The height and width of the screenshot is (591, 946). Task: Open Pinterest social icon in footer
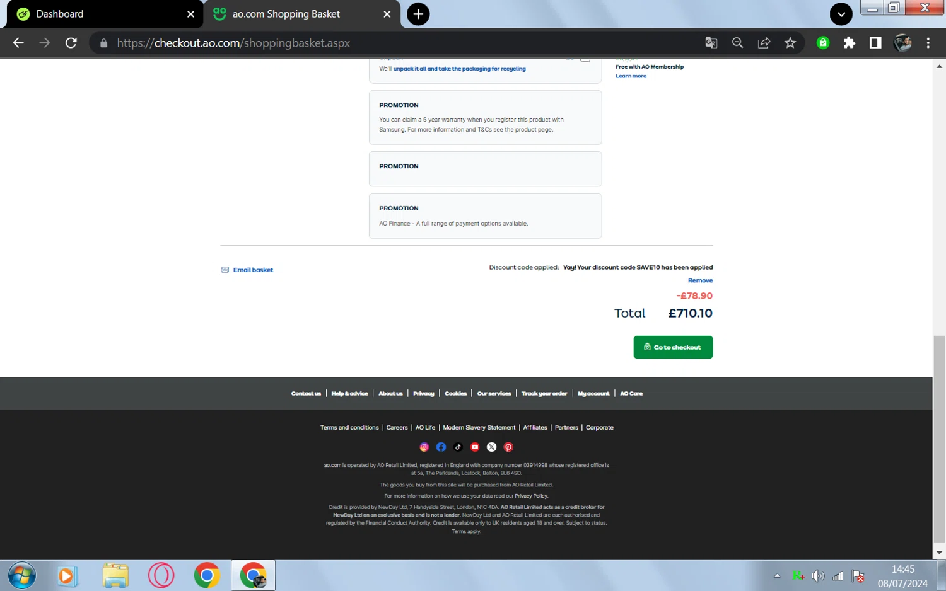click(x=508, y=447)
